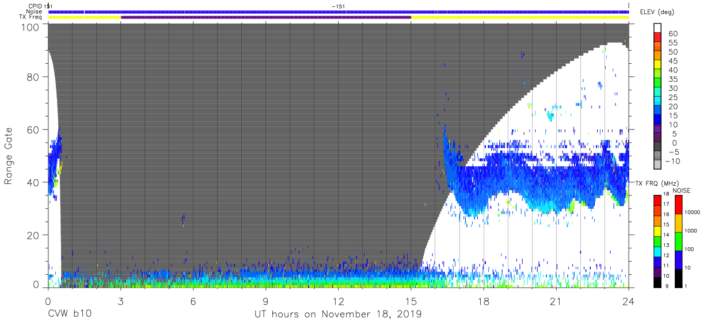Screen dimensions: 707x326
Task: Click the TX Freq row label above the plot
Action: 31,17
